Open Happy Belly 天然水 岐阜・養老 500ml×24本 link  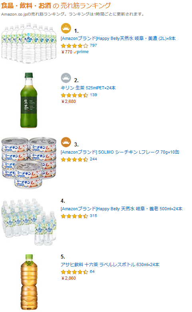121,209
